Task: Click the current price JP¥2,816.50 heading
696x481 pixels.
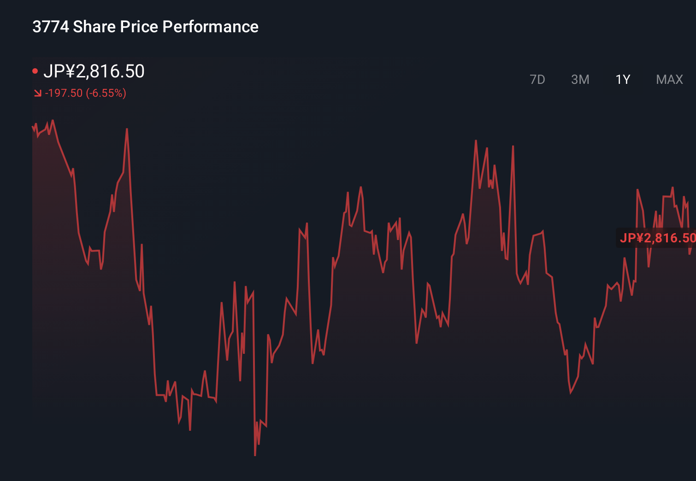Action: tap(94, 71)
